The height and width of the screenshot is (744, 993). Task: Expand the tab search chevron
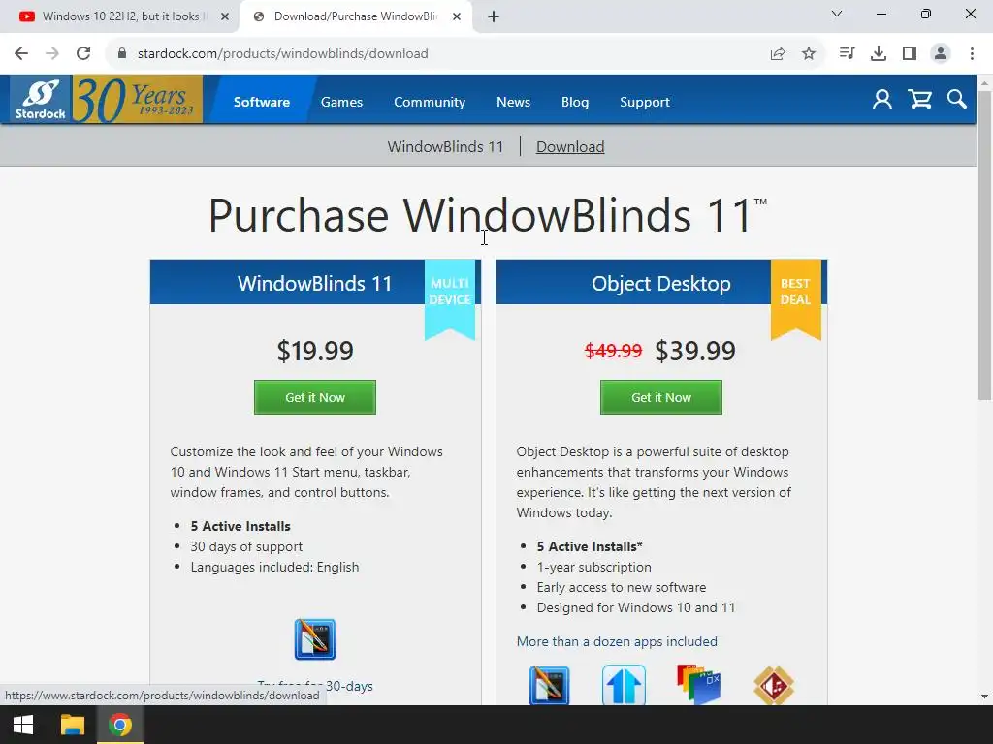(837, 14)
